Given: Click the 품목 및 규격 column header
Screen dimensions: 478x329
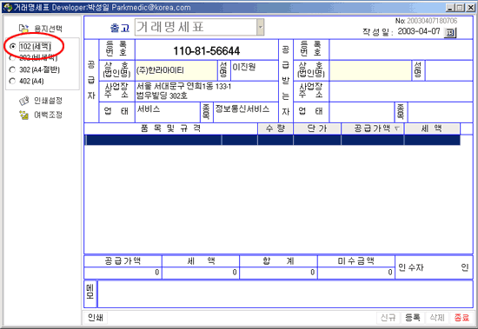Looking at the screenshot, I should pyautogui.click(x=170, y=128).
